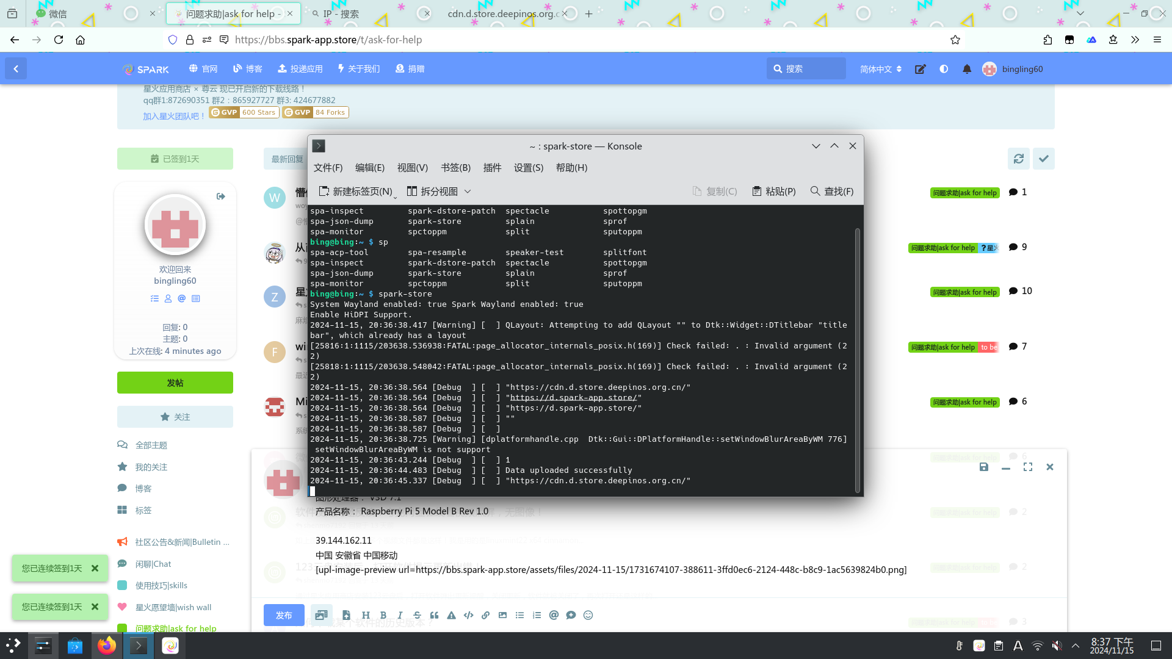1172x659 pixels.
Task: Refresh the discussion list
Action: tap(1019, 159)
